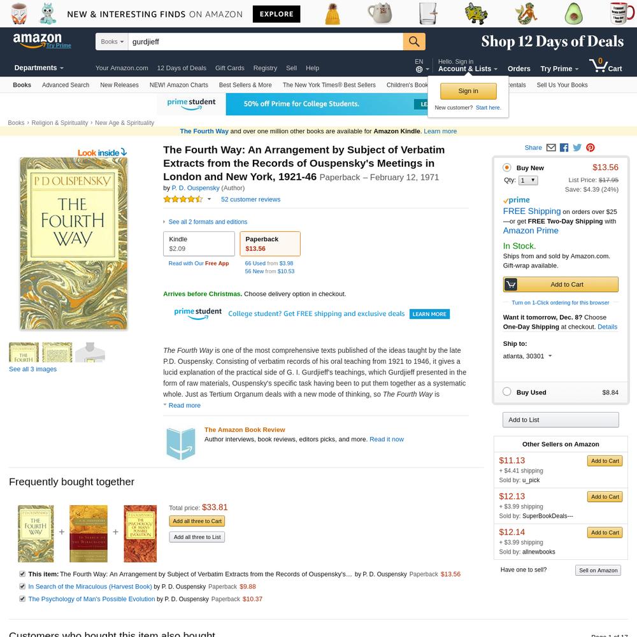Open the 52 customer reviews link
This screenshot has width=637, height=637.
pos(250,199)
